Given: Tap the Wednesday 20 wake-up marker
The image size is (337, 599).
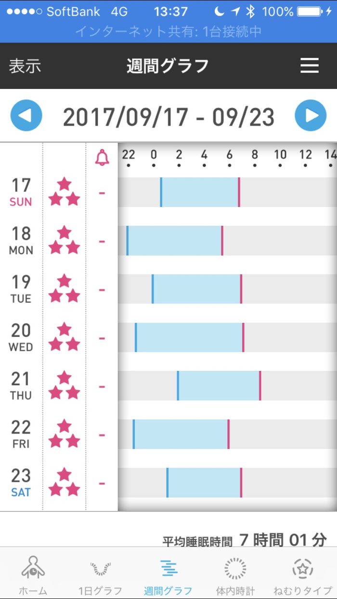Looking at the screenshot, I should pyautogui.click(x=243, y=337).
